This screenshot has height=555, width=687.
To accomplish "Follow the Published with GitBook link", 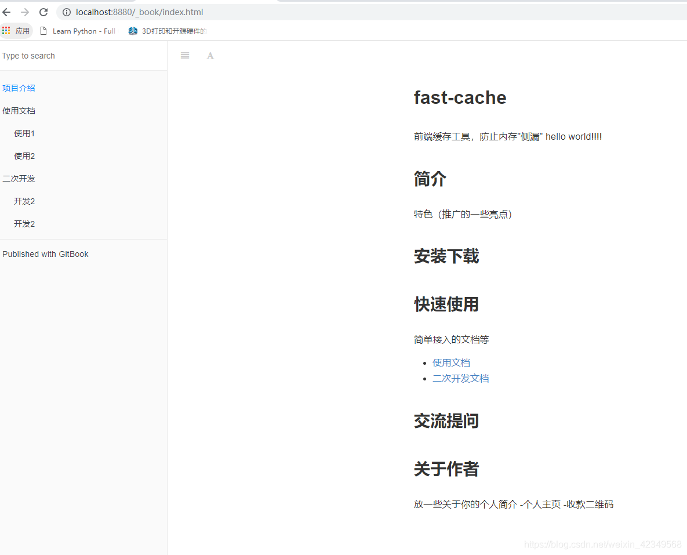I will point(45,254).
